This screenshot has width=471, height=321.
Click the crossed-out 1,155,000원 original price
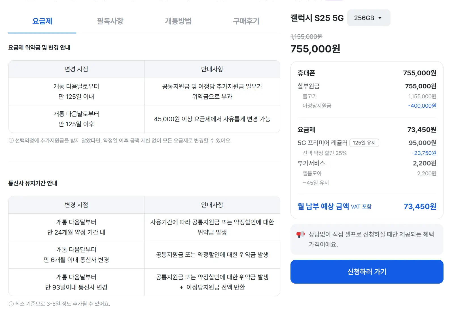pos(306,37)
